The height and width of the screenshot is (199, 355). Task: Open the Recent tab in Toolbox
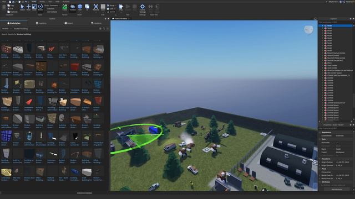point(69,23)
